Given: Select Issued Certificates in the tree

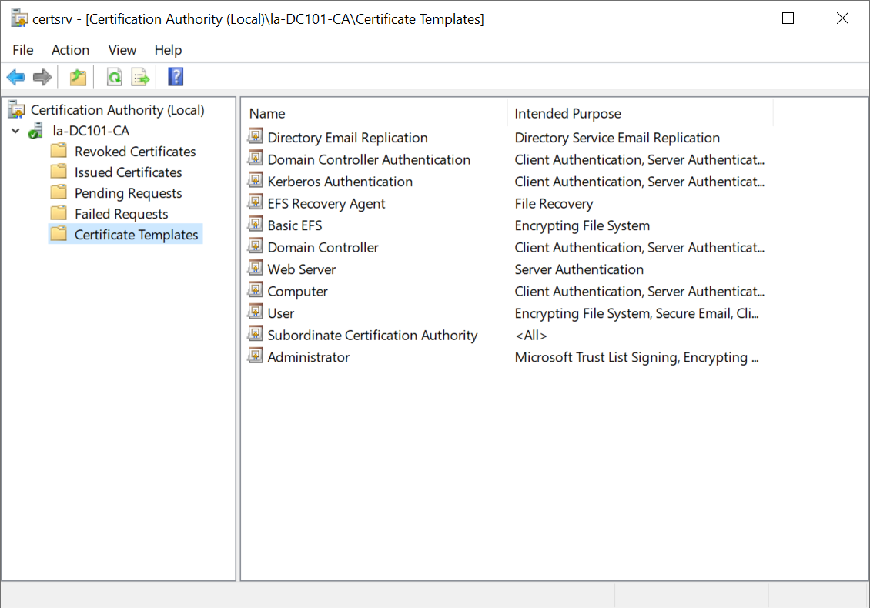Looking at the screenshot, I should 128,172.
